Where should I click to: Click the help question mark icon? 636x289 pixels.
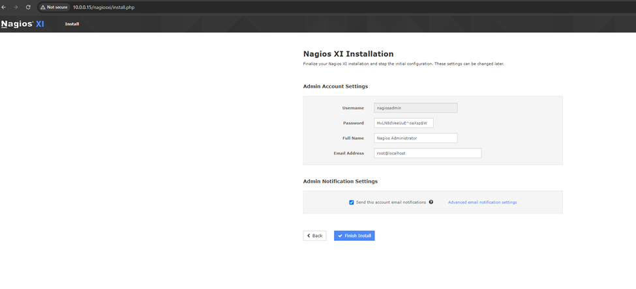[431, 202]
